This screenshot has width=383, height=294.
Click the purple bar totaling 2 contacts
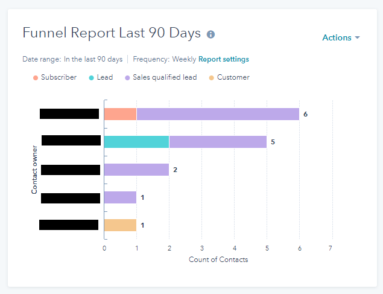coord(136,170)
